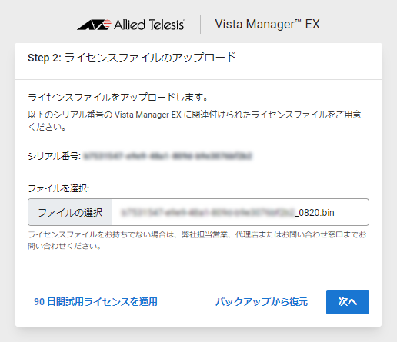Click the vertical divider between the logos
The width and height of the screenshot is (397, 342).
coord(200,25)
